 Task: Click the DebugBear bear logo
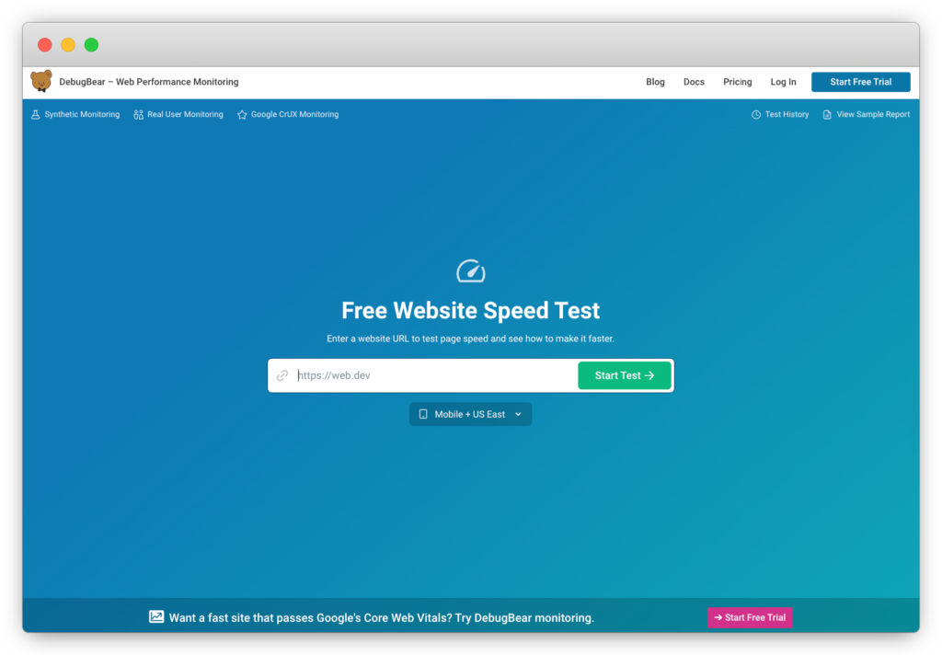pyautogui.click(x=41, y=81)
